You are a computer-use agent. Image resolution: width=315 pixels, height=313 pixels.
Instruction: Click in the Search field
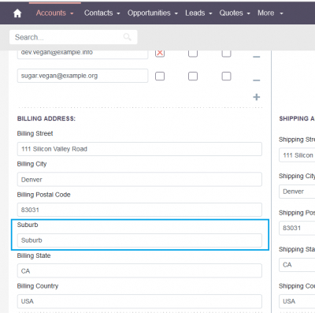click(73, 37)
